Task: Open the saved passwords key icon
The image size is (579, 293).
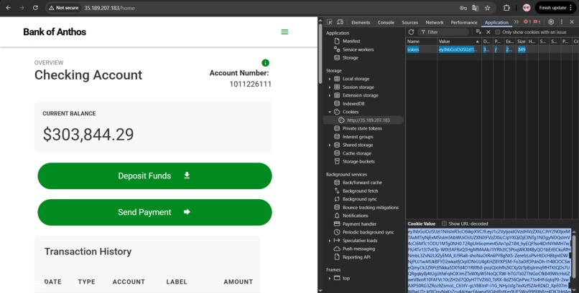Action: (x=463, y=8)
